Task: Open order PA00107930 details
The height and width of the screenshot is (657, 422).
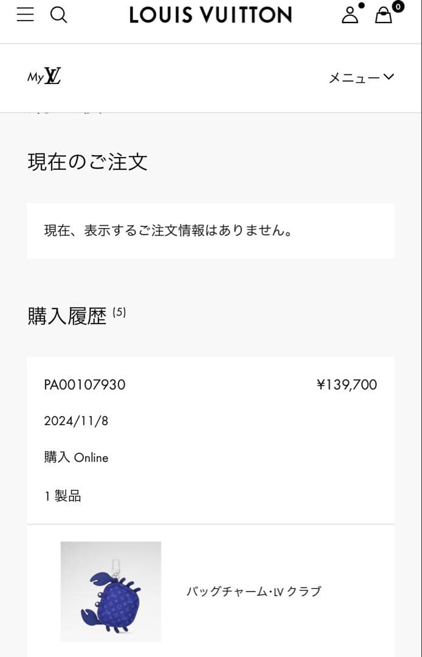Action: click(x=84, y=384)
